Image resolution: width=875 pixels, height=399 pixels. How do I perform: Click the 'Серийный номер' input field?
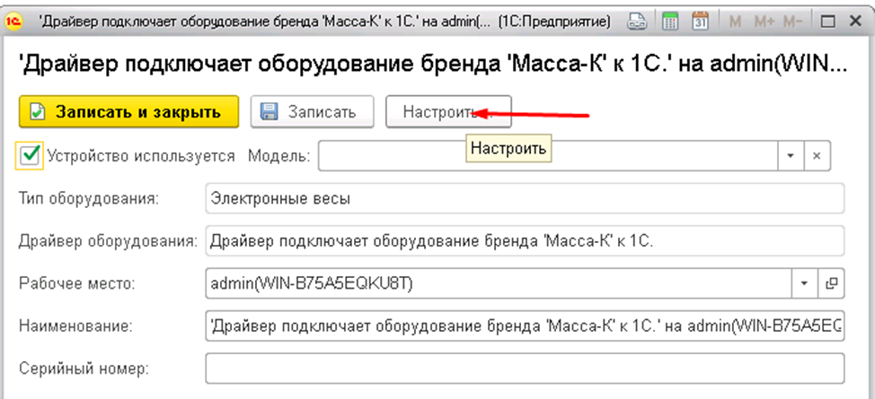point(525,369)
